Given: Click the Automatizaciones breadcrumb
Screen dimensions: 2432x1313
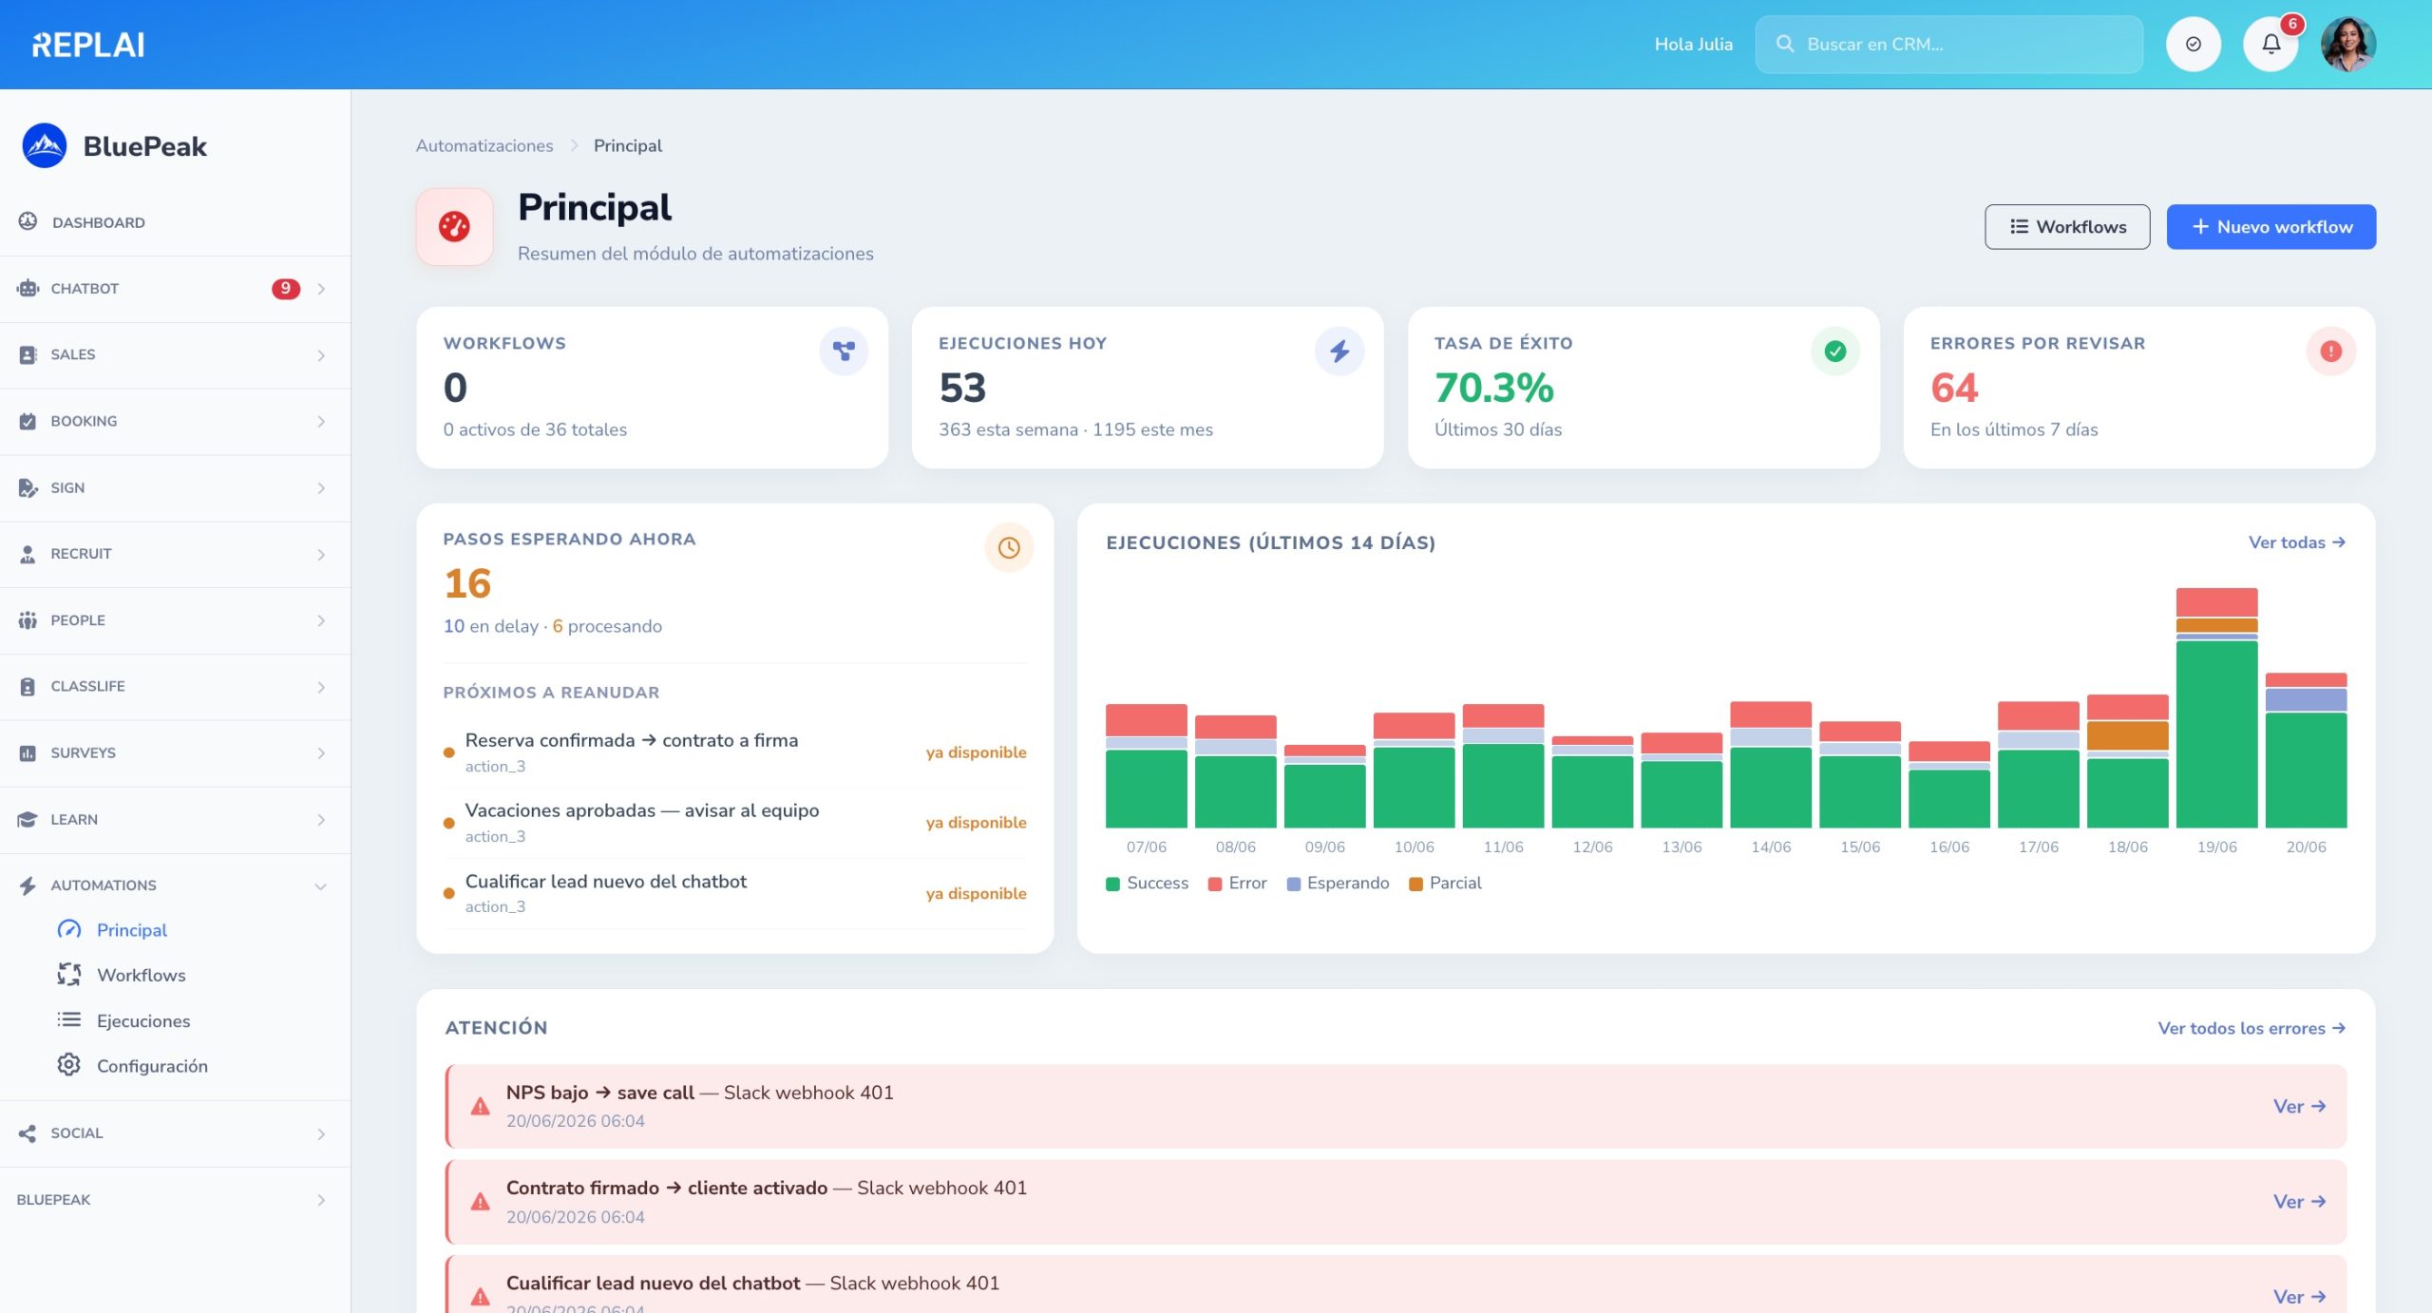Looking at the screenshot, I should [x=484, y=145].
